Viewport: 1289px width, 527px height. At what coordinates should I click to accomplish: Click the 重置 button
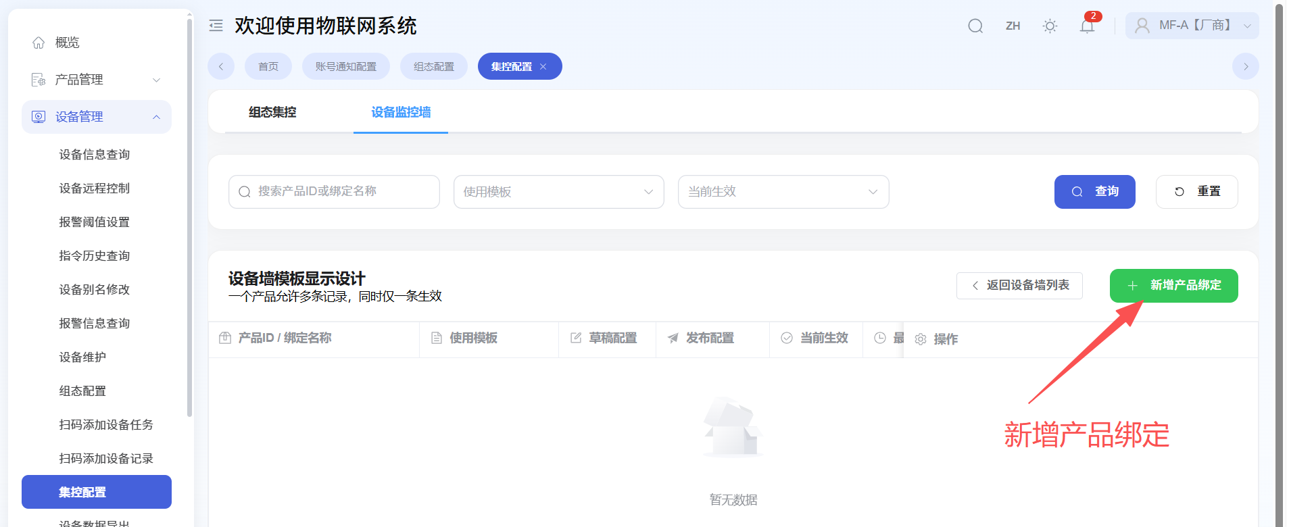point(1197,192)
